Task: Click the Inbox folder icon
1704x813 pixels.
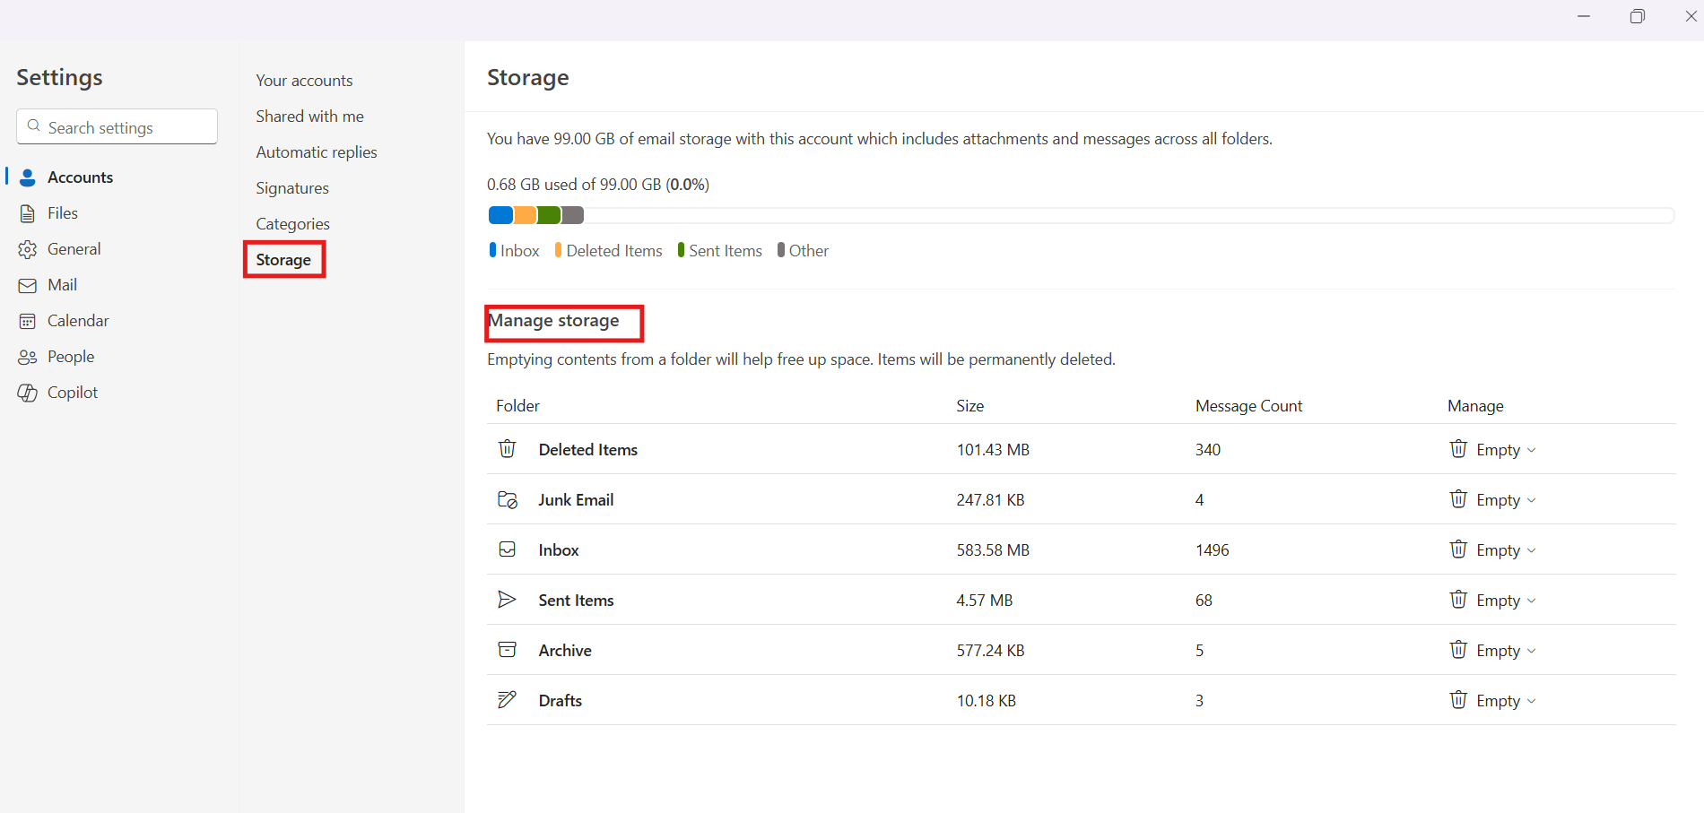Action: pyautogui.click(x=508, y=549)
